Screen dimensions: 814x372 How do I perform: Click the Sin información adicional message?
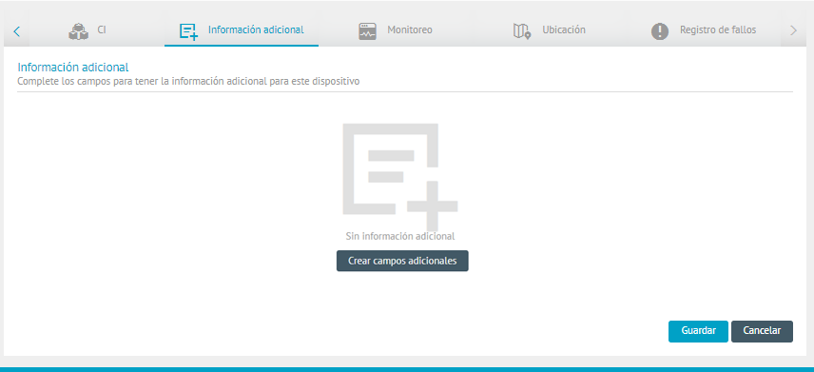(400, 236)
